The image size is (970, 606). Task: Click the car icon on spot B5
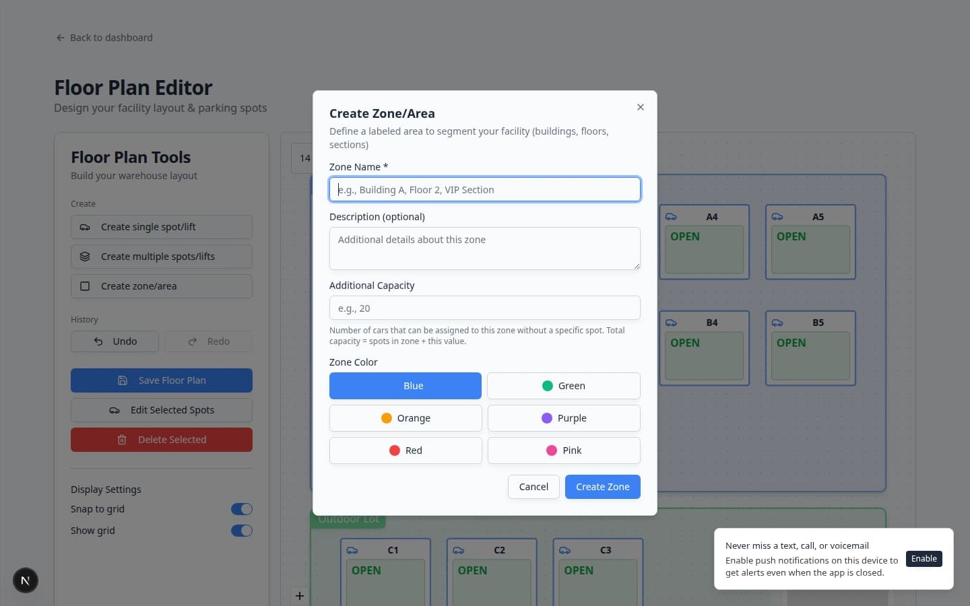[777, 323]
